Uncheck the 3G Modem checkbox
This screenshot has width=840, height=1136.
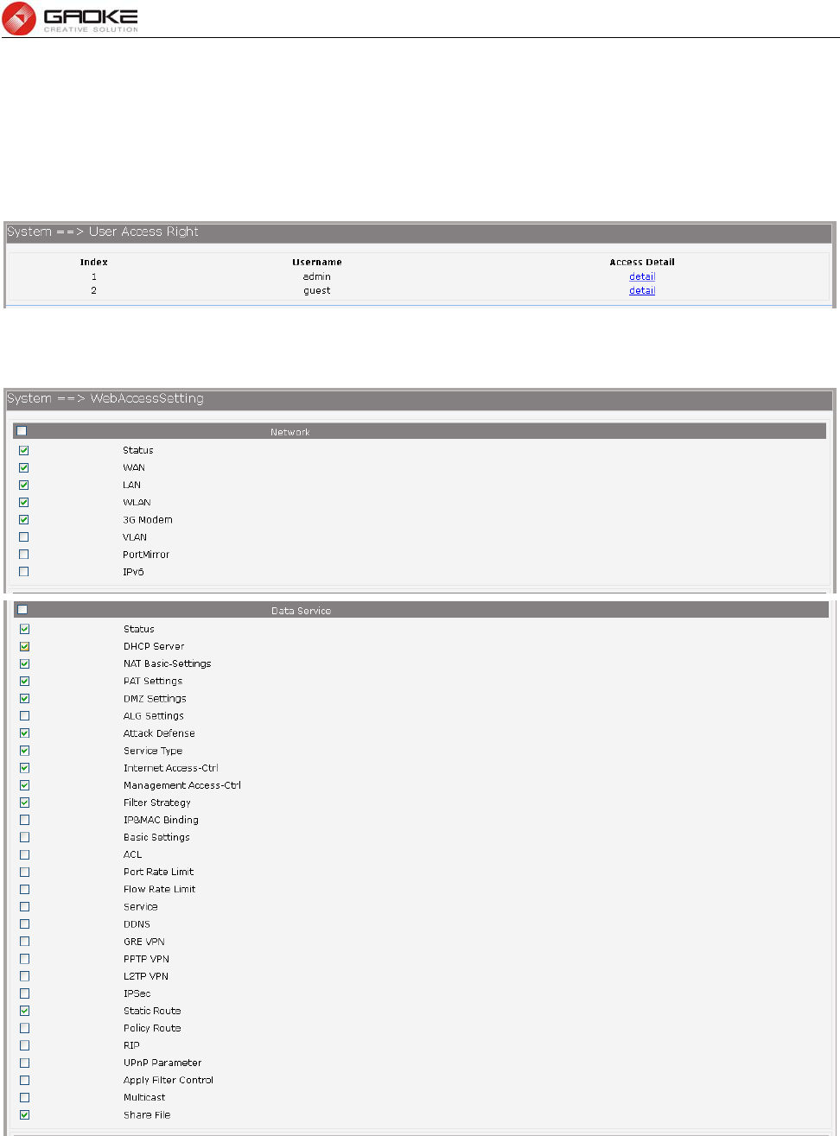(x=24, y=519)
